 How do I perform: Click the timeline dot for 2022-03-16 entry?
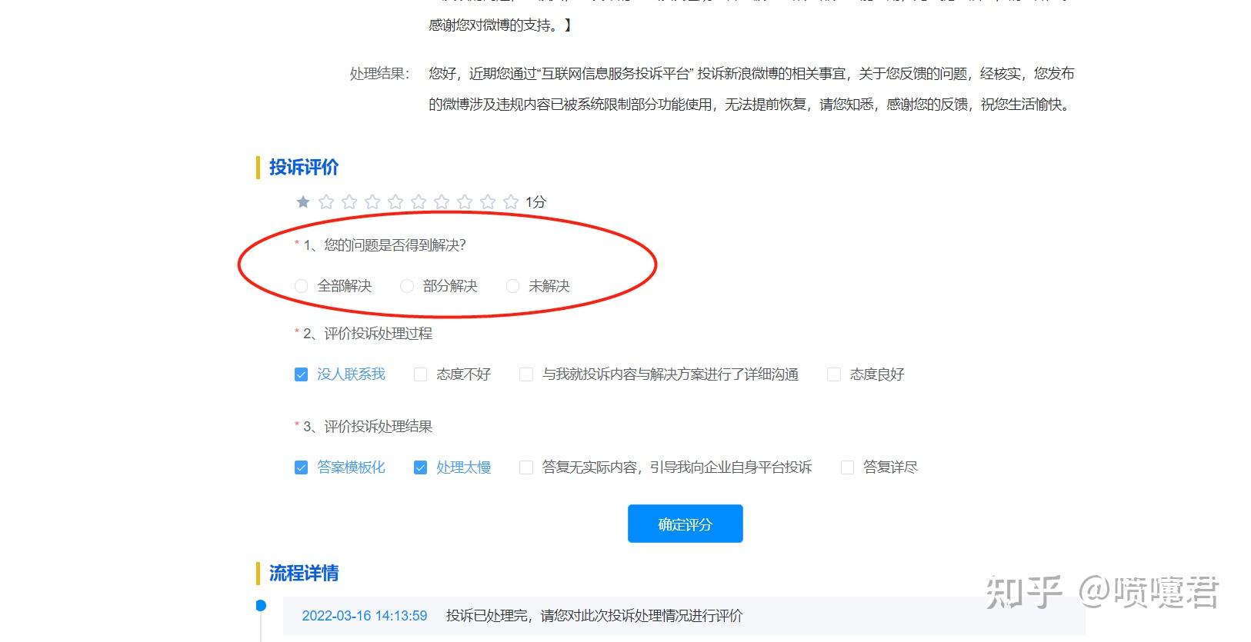(x=261, y=606)
